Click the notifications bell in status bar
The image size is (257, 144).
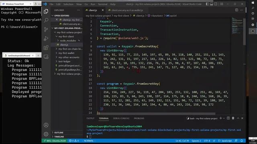point(242,140)
